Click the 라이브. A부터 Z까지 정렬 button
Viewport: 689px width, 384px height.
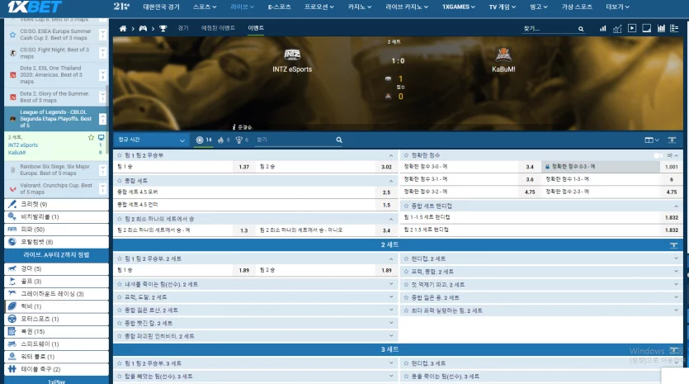point(56,254)
